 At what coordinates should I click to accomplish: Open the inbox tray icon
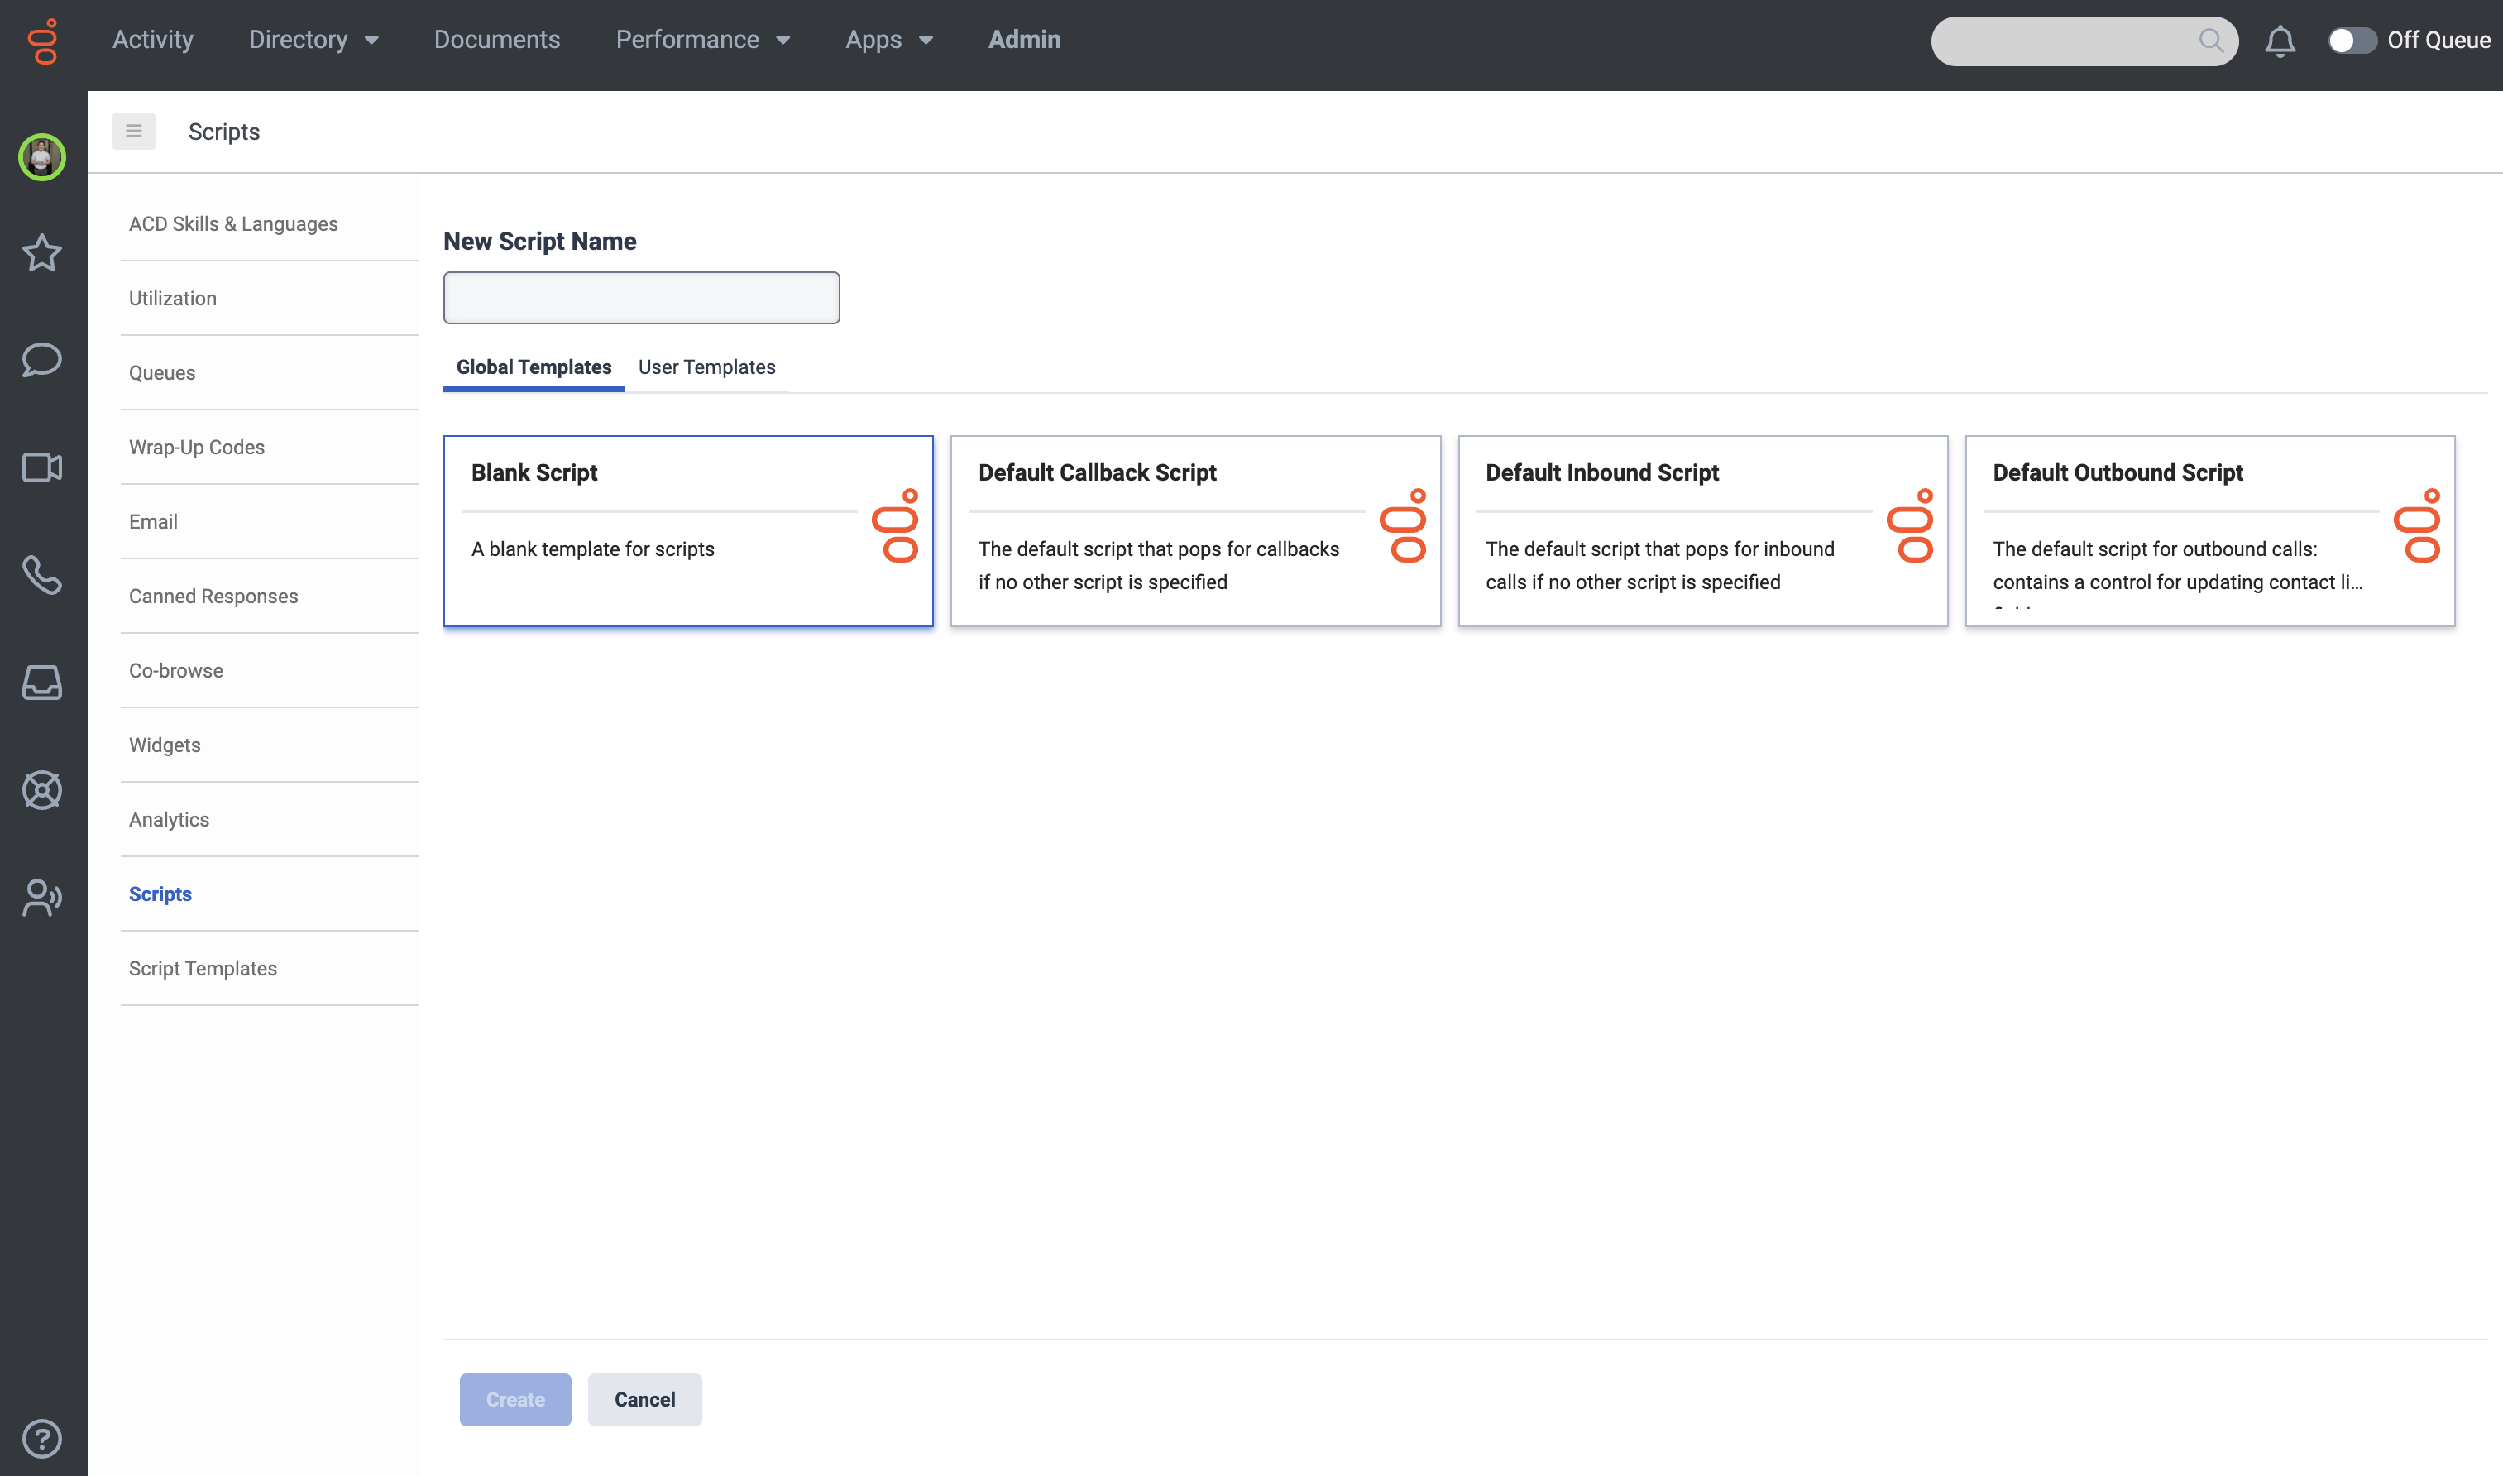(x=41, y=683)
